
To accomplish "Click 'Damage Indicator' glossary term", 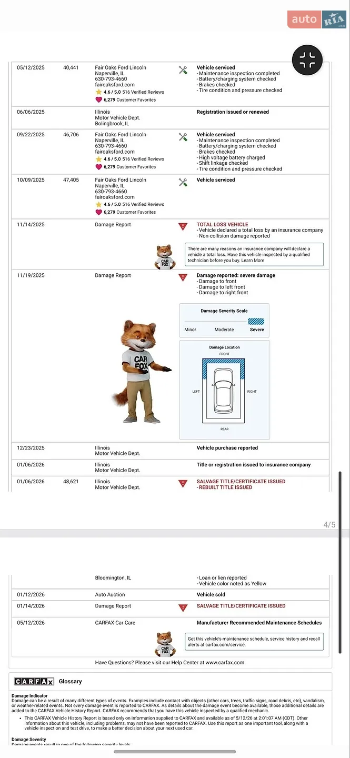I will [29, 696].
